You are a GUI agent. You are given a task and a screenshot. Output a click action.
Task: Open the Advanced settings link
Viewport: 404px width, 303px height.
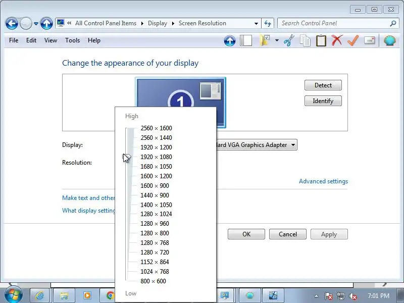tap(323, 181)
